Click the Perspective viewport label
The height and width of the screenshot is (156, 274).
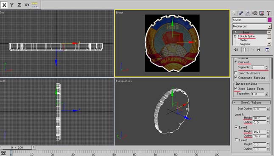124,81
